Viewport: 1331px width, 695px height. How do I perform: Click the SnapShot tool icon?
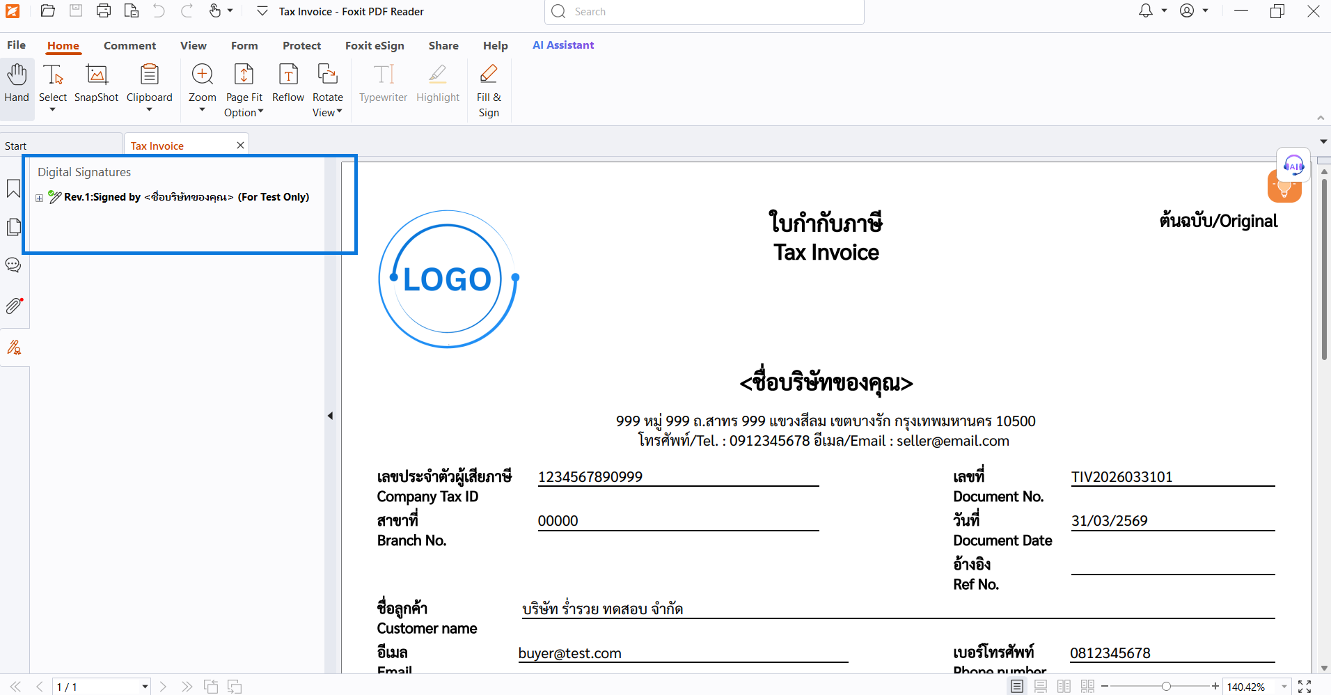(97, 75)
